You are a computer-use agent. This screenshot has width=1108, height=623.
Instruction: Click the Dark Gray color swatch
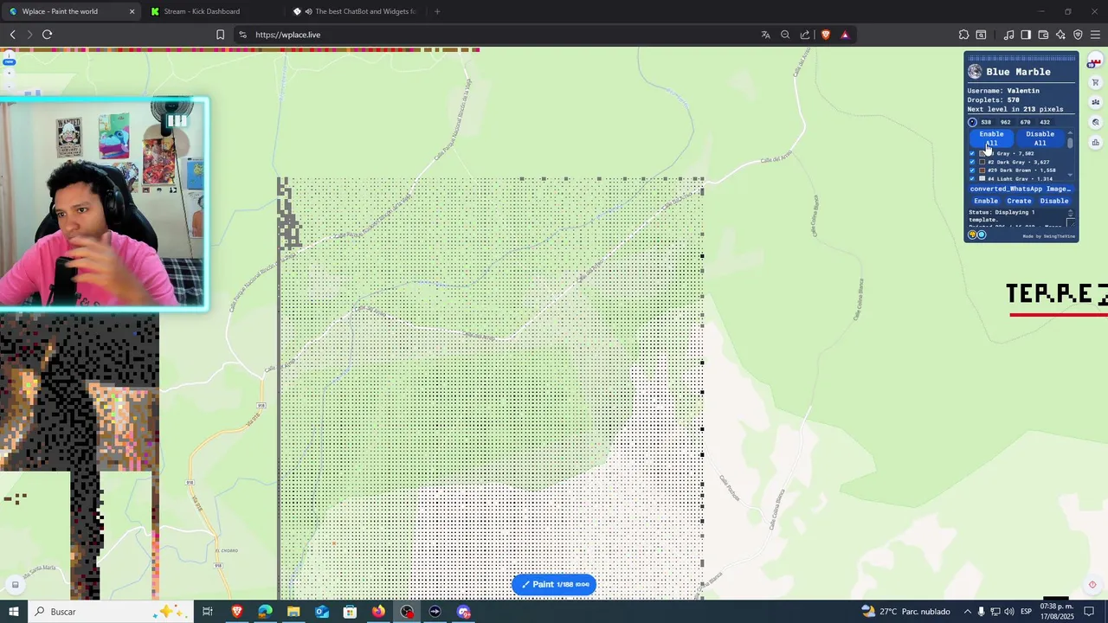click(x=982, y=162)
